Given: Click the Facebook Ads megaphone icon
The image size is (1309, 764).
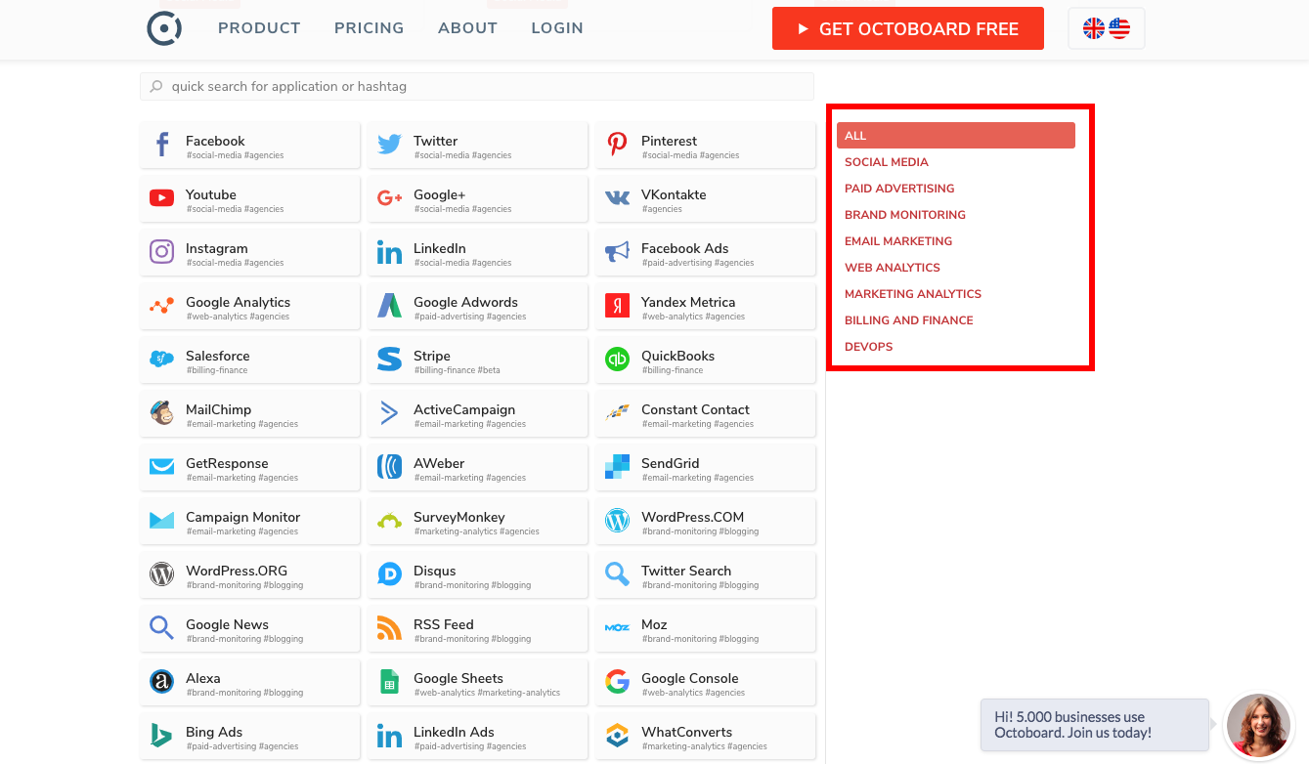Looking at the screenshot, I should (617, 252).
